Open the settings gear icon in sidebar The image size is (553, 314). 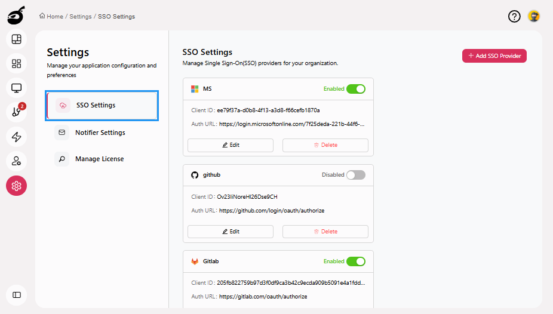pyautogui.click(x=17, y=186)
